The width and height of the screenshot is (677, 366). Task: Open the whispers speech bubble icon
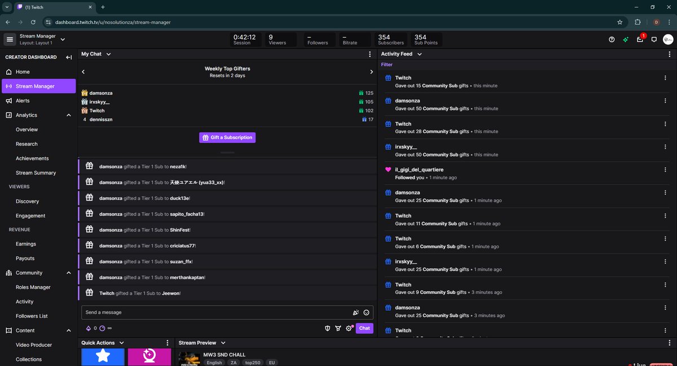point(654,39)
